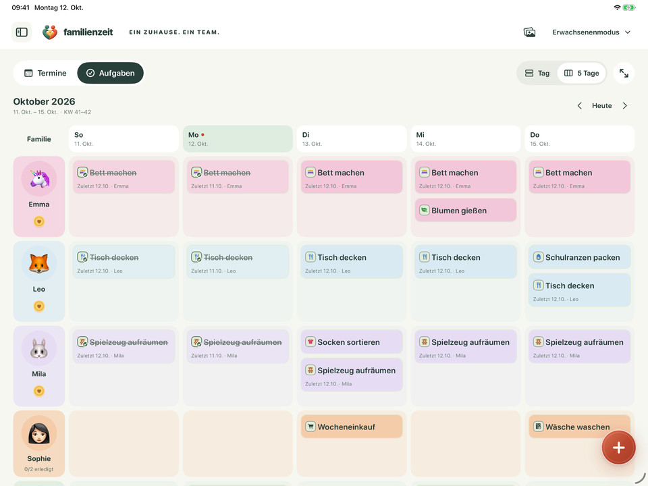Tap the red plus add button
Image resolution: width=648 pixels, height=486 pixels.
(x=618, y=448)
